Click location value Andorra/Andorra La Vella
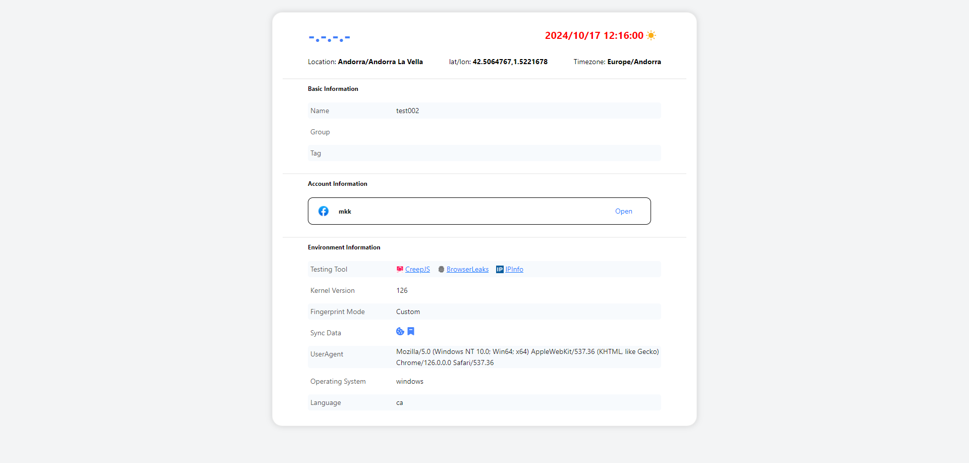This screenshot has width=969, height=463. pos(380,62)
